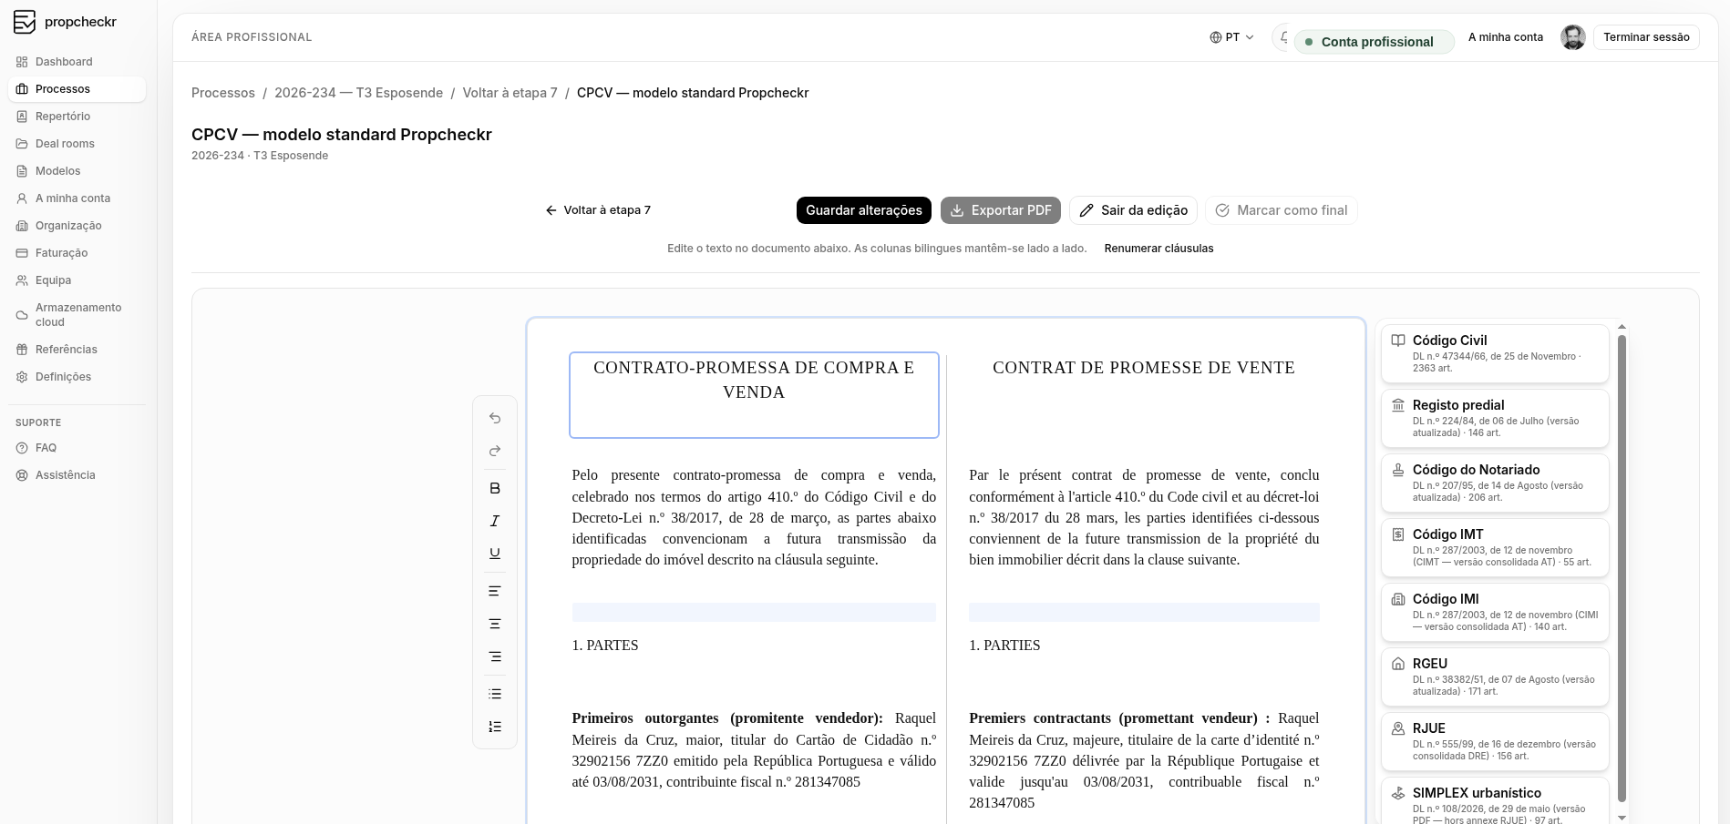
Task: Click paragraph starting 'Par le présent contrat'
Action: tap(1144, 517)
